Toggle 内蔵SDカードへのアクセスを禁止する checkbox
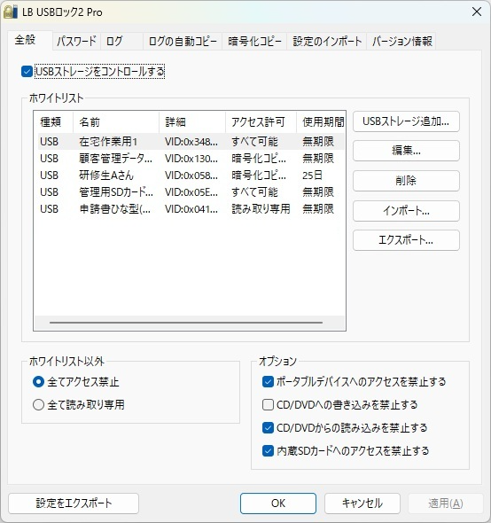This screenshot has height=523, width=491. pos(268,451)
